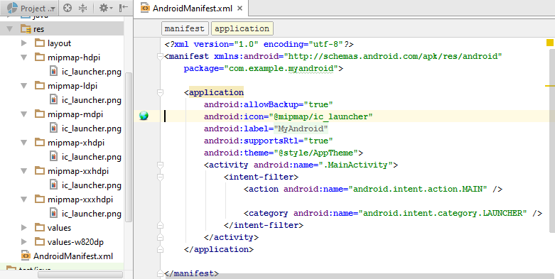Click the globe gutter icon beside android:icon
This screenshot has height=279, width=555.
pos(144,116)
